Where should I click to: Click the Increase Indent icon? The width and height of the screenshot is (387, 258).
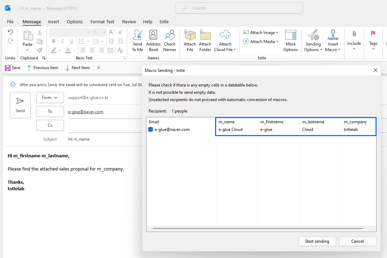pyautogui.click(x=120, y=41)
